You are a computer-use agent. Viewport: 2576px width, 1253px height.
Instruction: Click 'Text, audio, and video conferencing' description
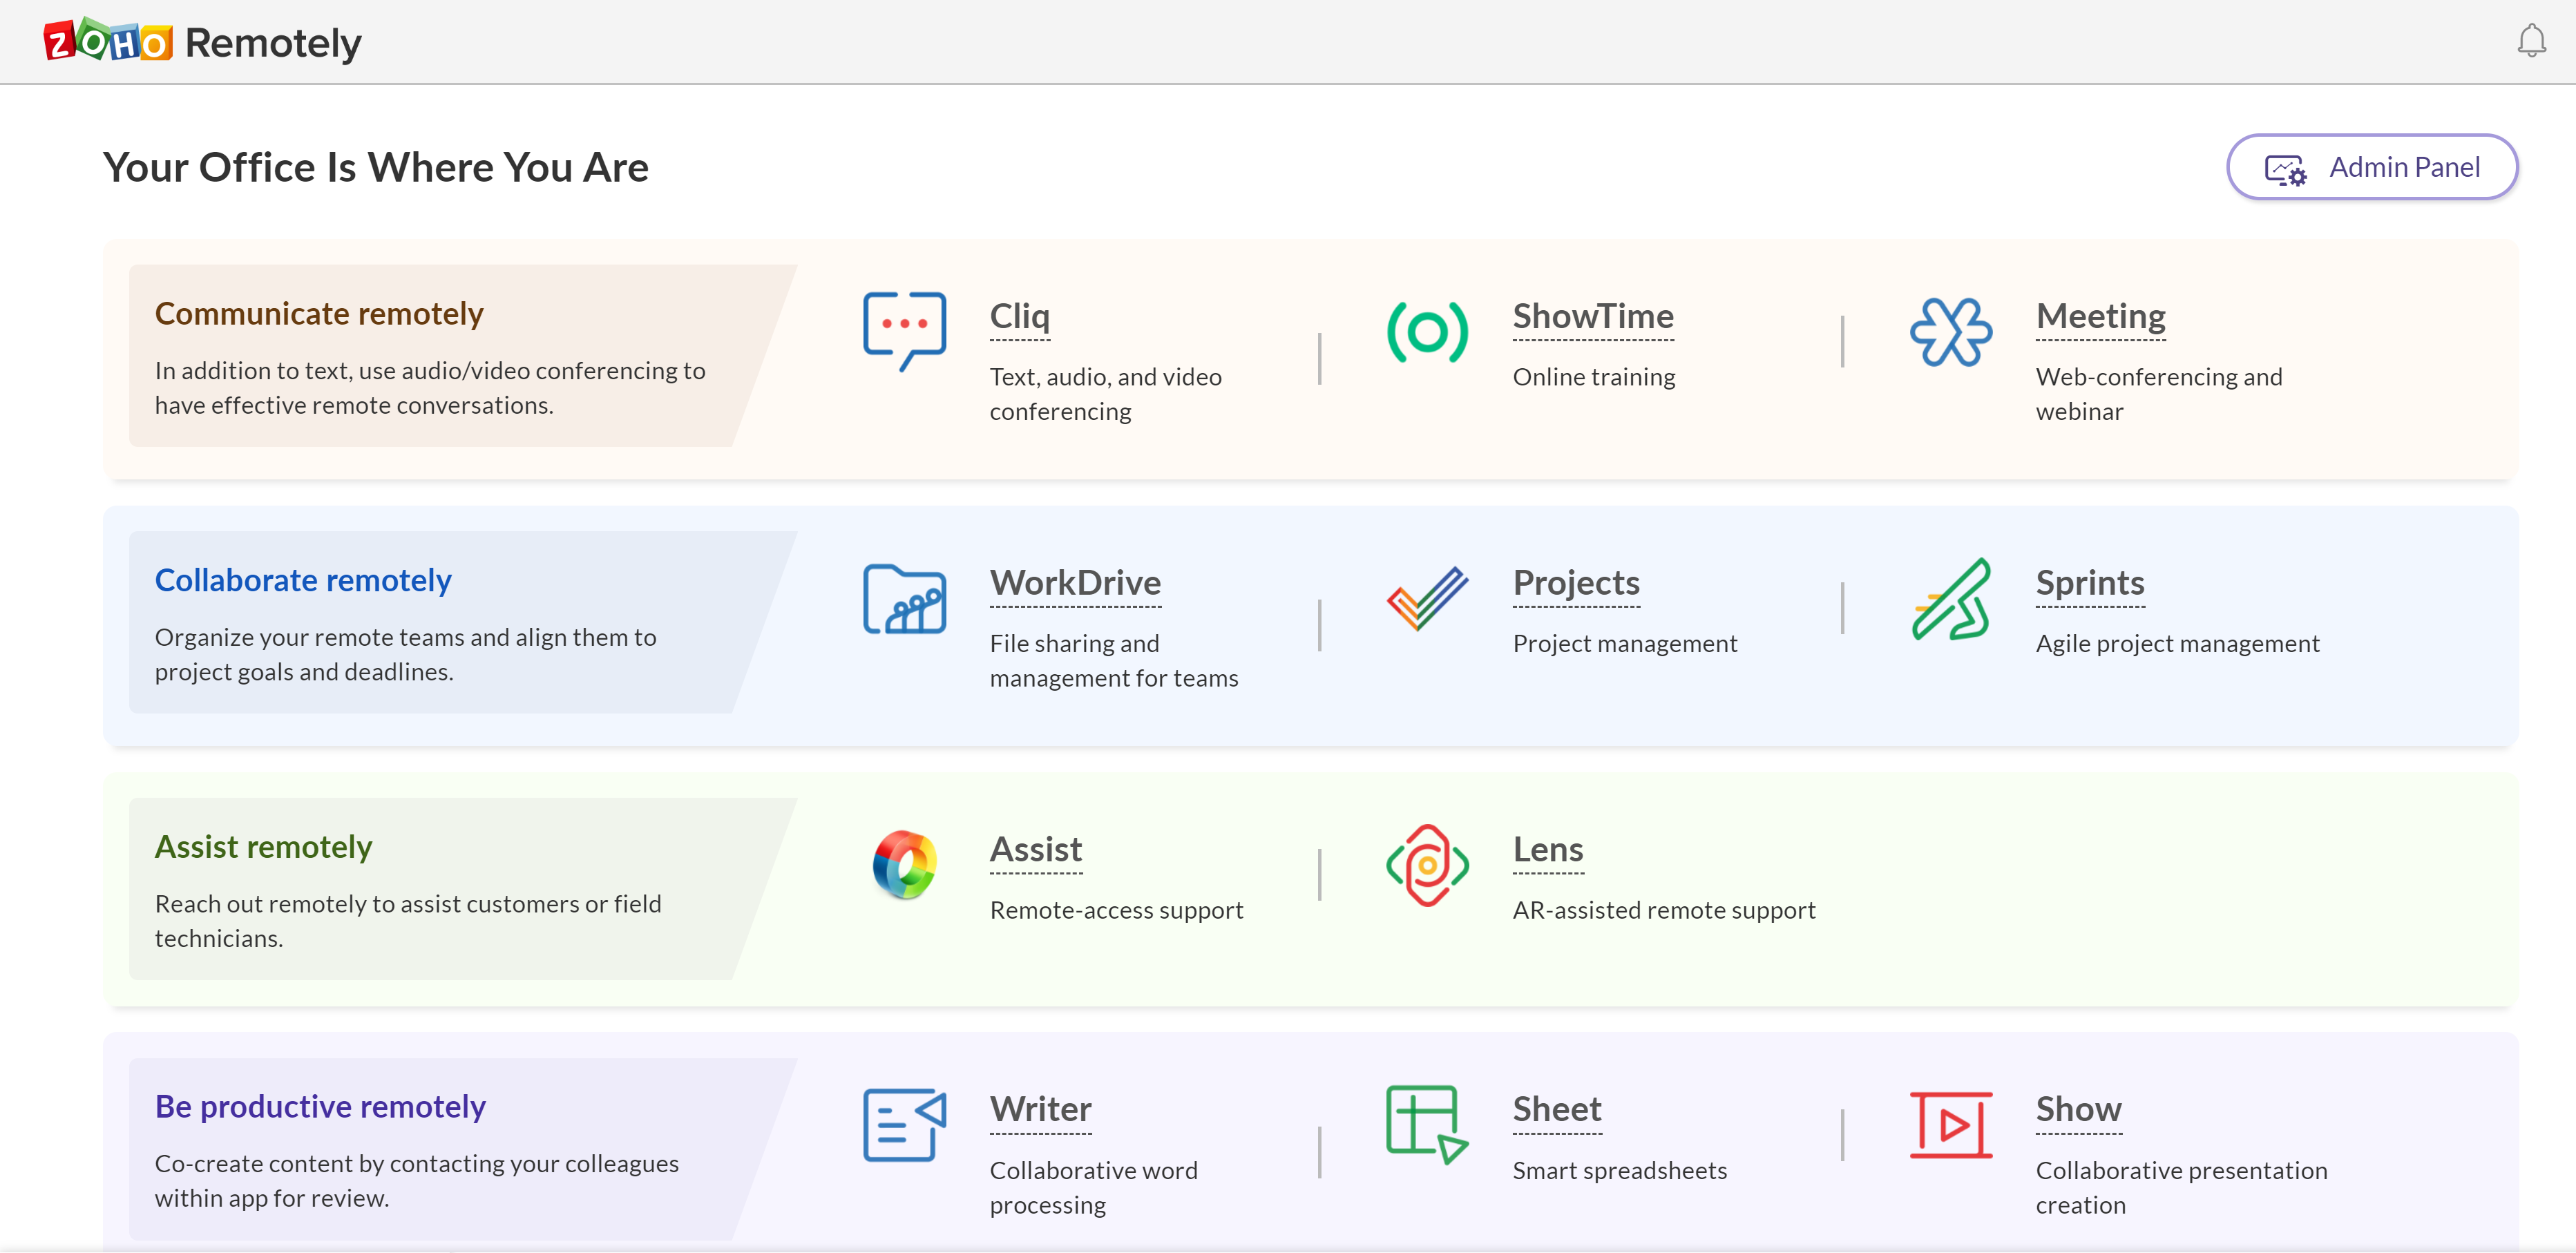coord(1105,394)
